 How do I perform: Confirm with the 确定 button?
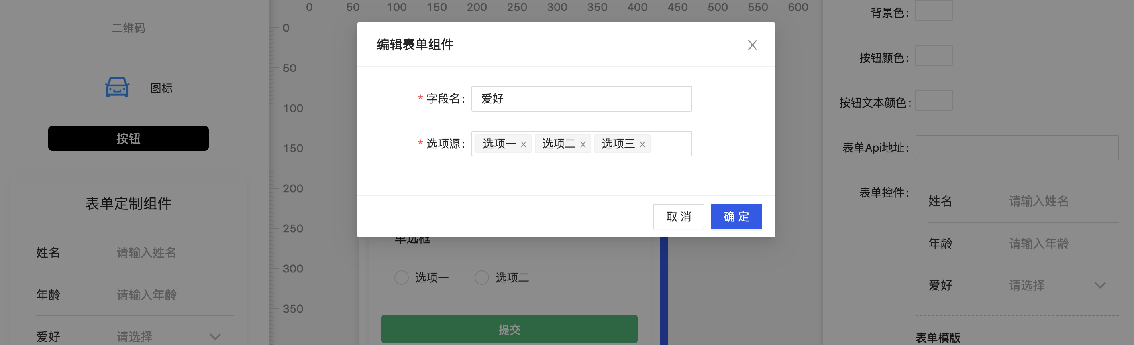(x=736, y=217)
